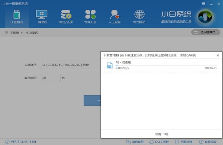Click the PE - 初级版 download name
223x145 pixels.
(x=123, y=62)
